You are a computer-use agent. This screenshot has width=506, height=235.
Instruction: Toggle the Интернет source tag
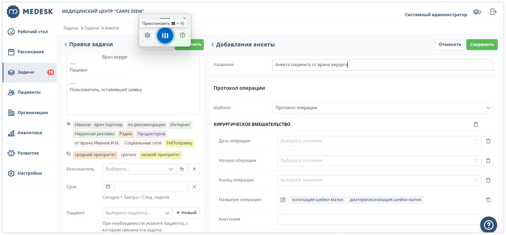[180, 125]
